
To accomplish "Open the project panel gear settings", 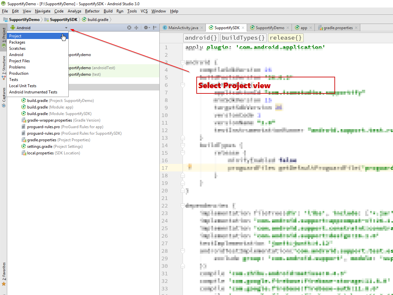I will coord(146,28).
